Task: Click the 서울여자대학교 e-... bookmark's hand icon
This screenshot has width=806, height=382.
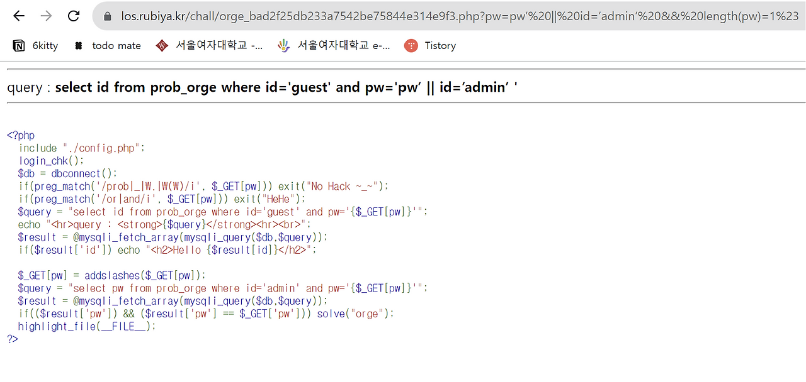Action: click(284, 45)
